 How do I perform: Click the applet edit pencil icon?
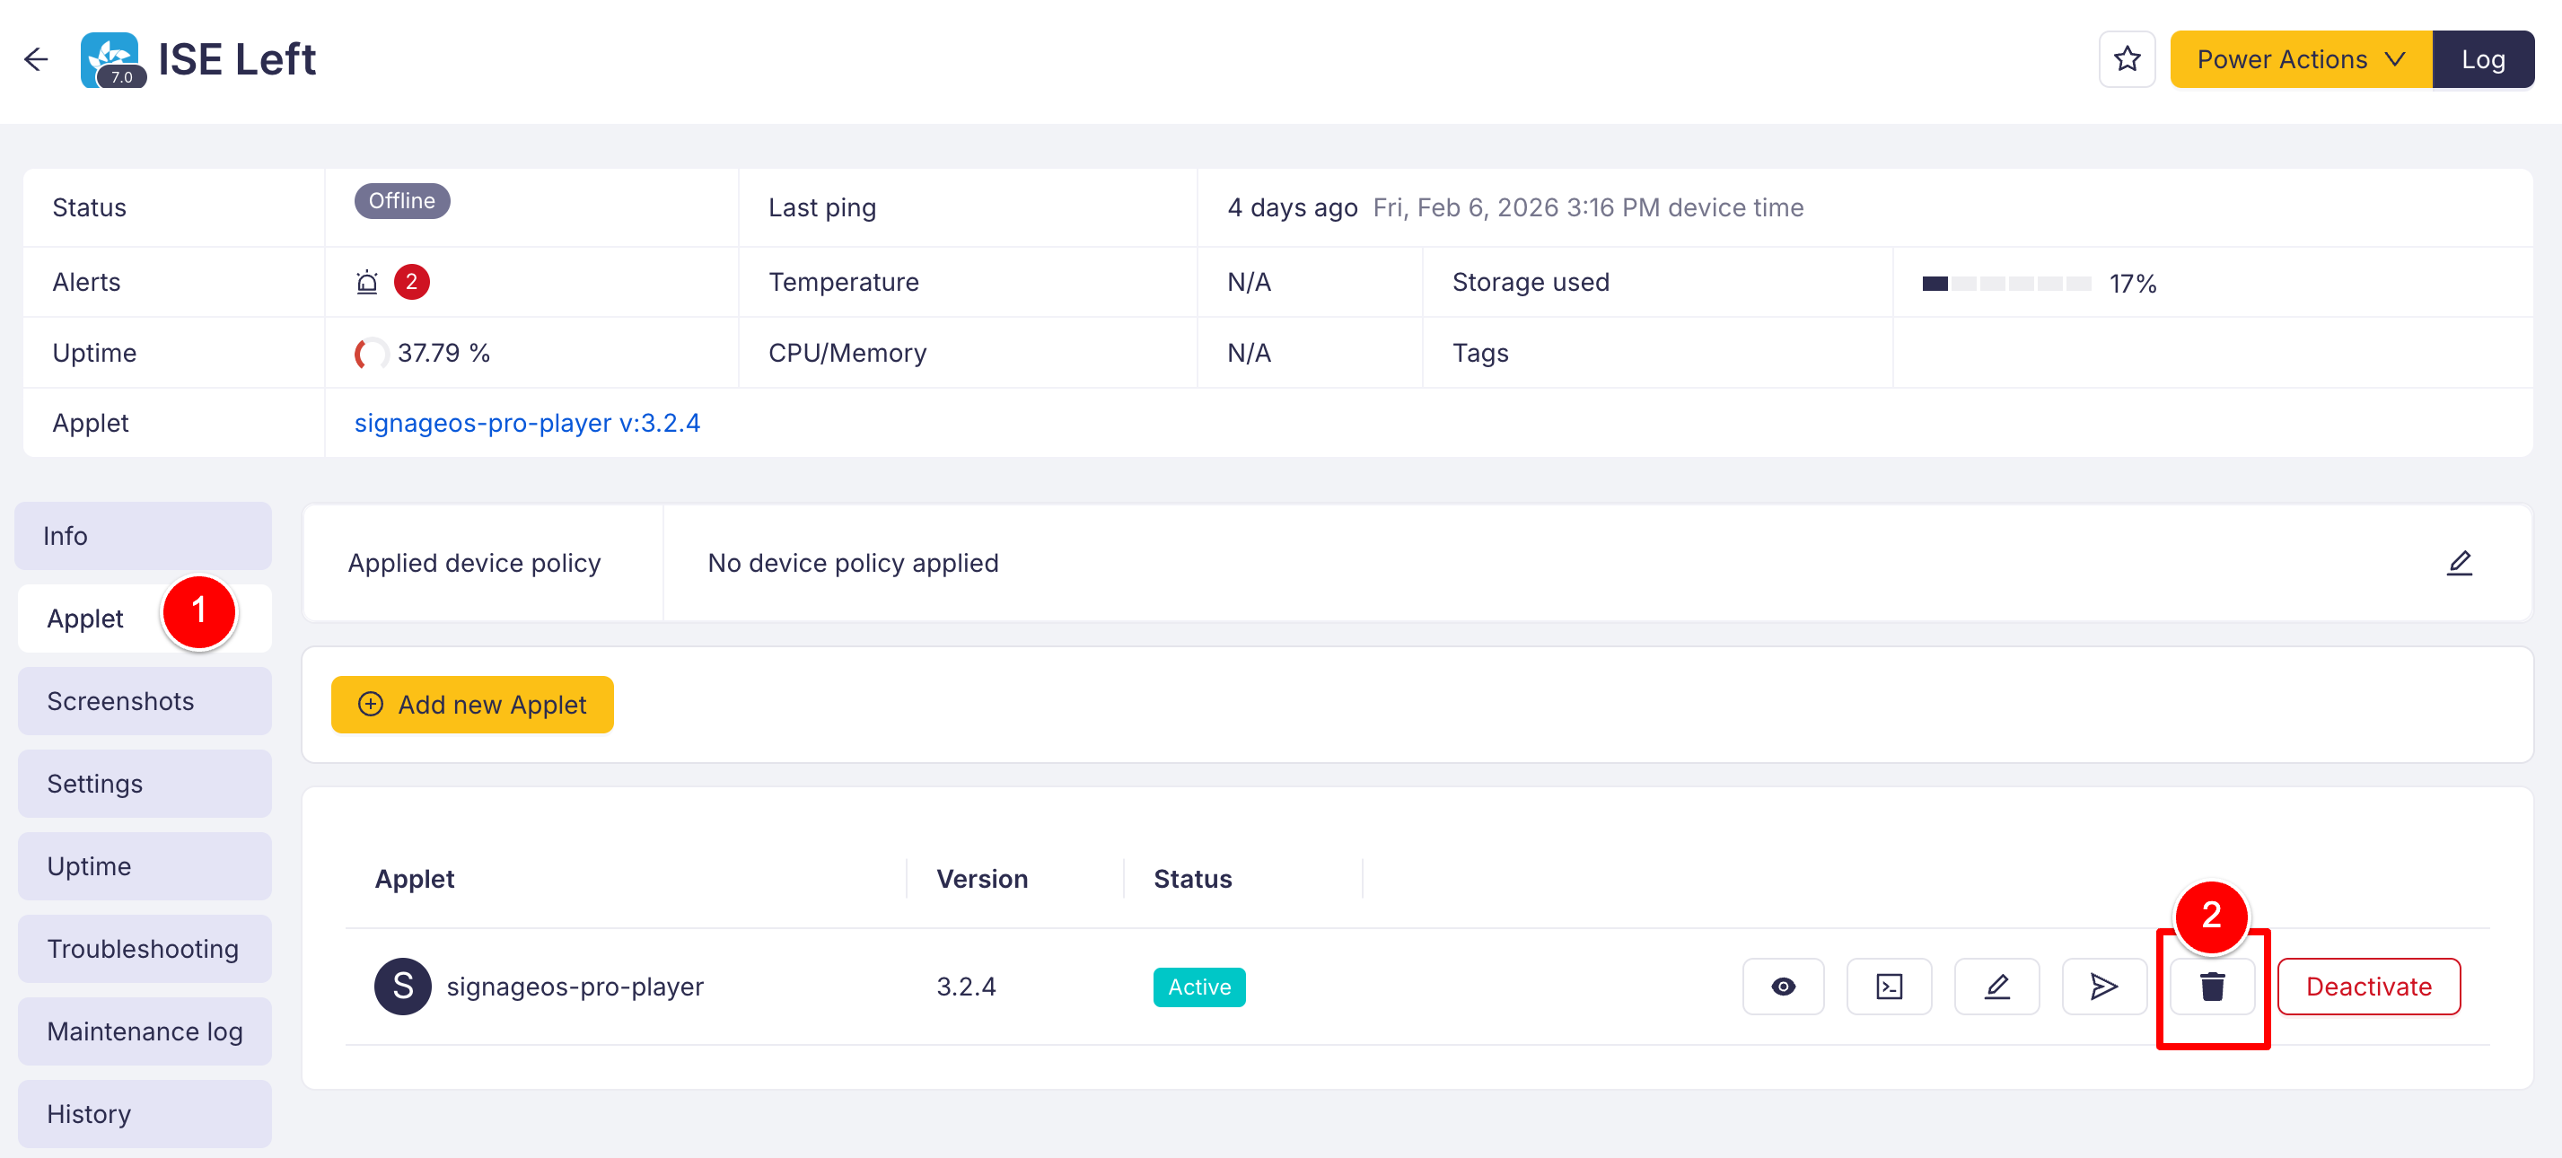1996,986
